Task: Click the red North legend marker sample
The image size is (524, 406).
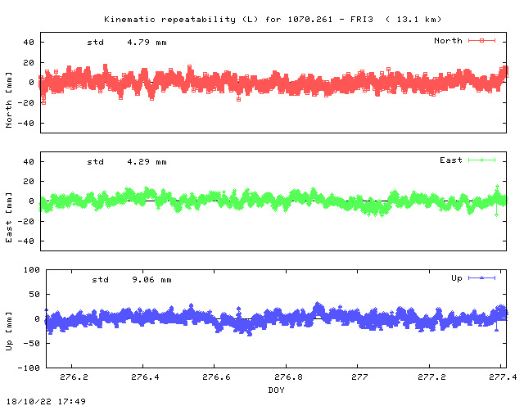Action: click(x=481, y=41)
